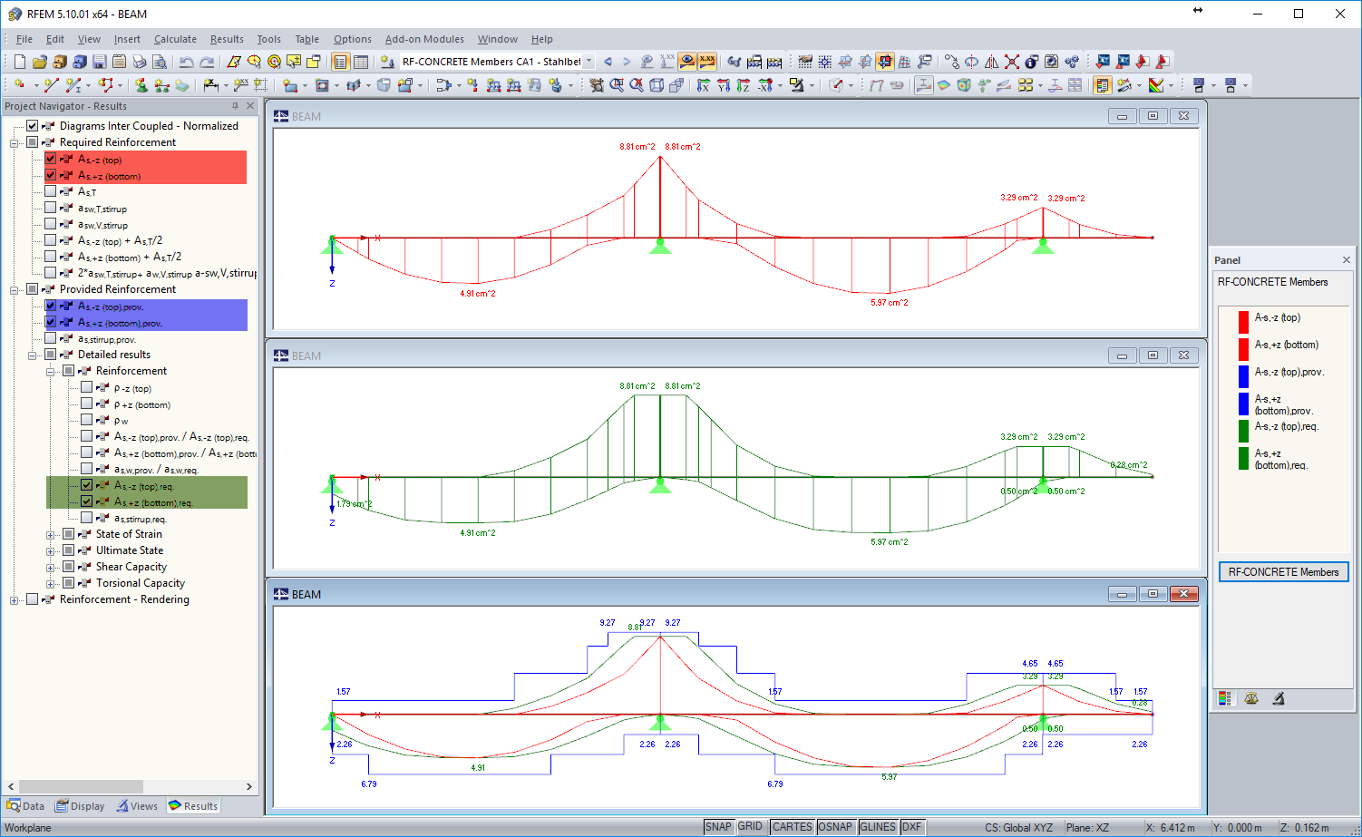Click the dimension tool icon
Image resolution: width=1362 pixels, height=837 pixels.
pos(212,85)
